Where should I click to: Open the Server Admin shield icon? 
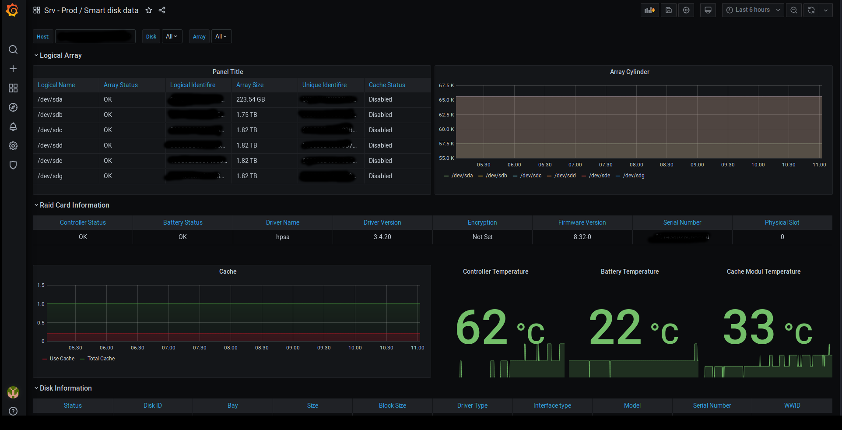[x=13, y=165]
